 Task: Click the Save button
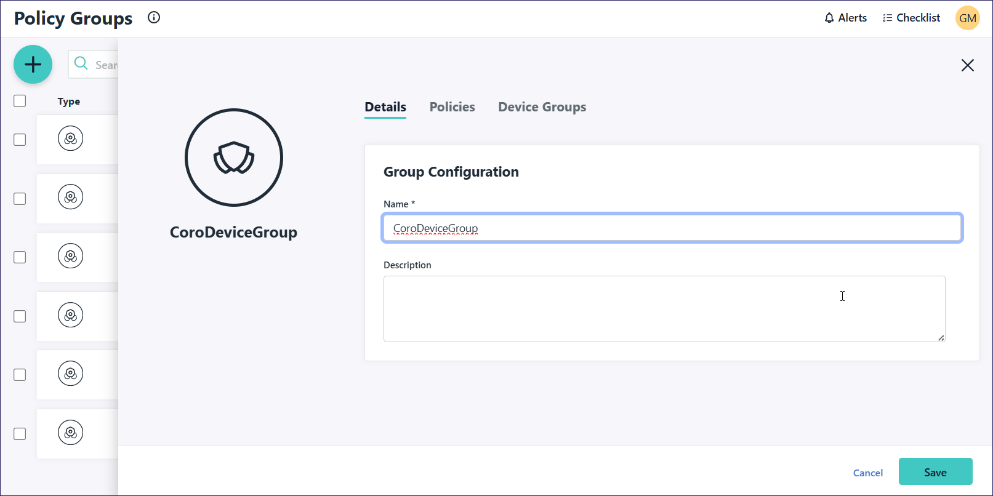(x=935, y=472)
